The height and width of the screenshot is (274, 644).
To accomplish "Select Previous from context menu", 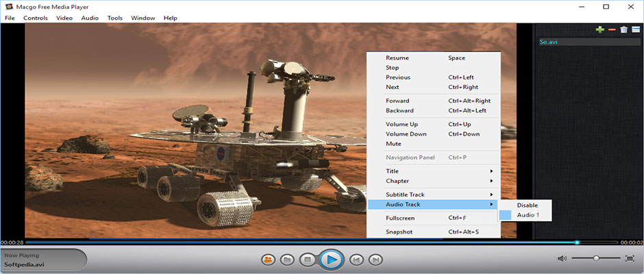I will [x=433, y=77].
